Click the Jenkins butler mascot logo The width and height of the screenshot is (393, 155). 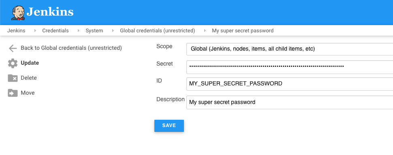point(18,13)
